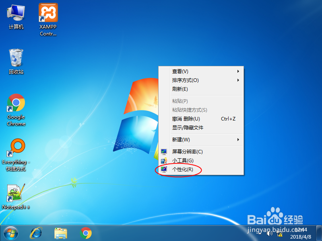The image size is (322, 241).
Task: Select the Everything 快捷方式 desktop shortcut
Action: [16, 155]
